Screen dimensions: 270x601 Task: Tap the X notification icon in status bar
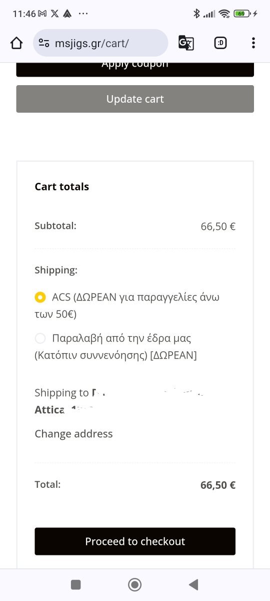54,14
